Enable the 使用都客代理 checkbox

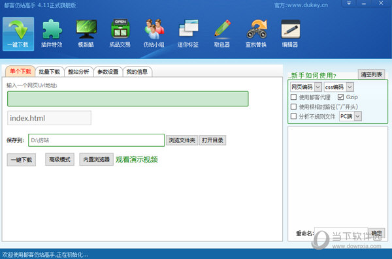point(294,97)
